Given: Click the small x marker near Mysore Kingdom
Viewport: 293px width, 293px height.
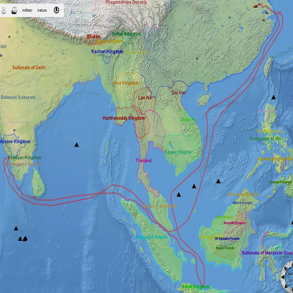Looking at the screenshot, I should pos(14,130).
